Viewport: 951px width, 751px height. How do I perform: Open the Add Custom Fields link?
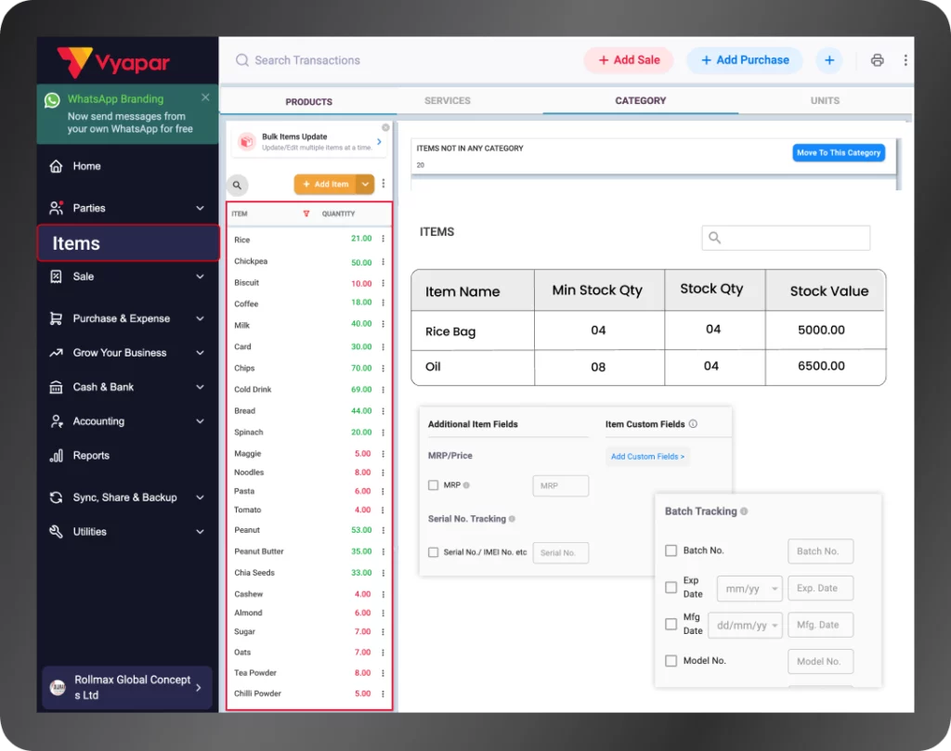click(x=648, y=456)
